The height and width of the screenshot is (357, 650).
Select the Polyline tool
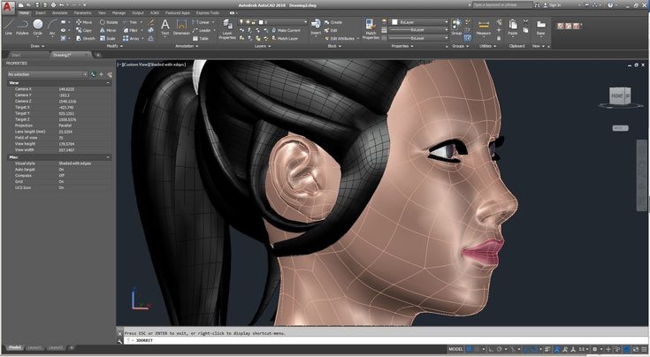click(24, 27)
